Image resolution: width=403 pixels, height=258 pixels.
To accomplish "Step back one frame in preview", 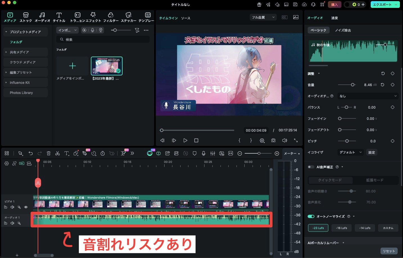I will pos(162,140).
